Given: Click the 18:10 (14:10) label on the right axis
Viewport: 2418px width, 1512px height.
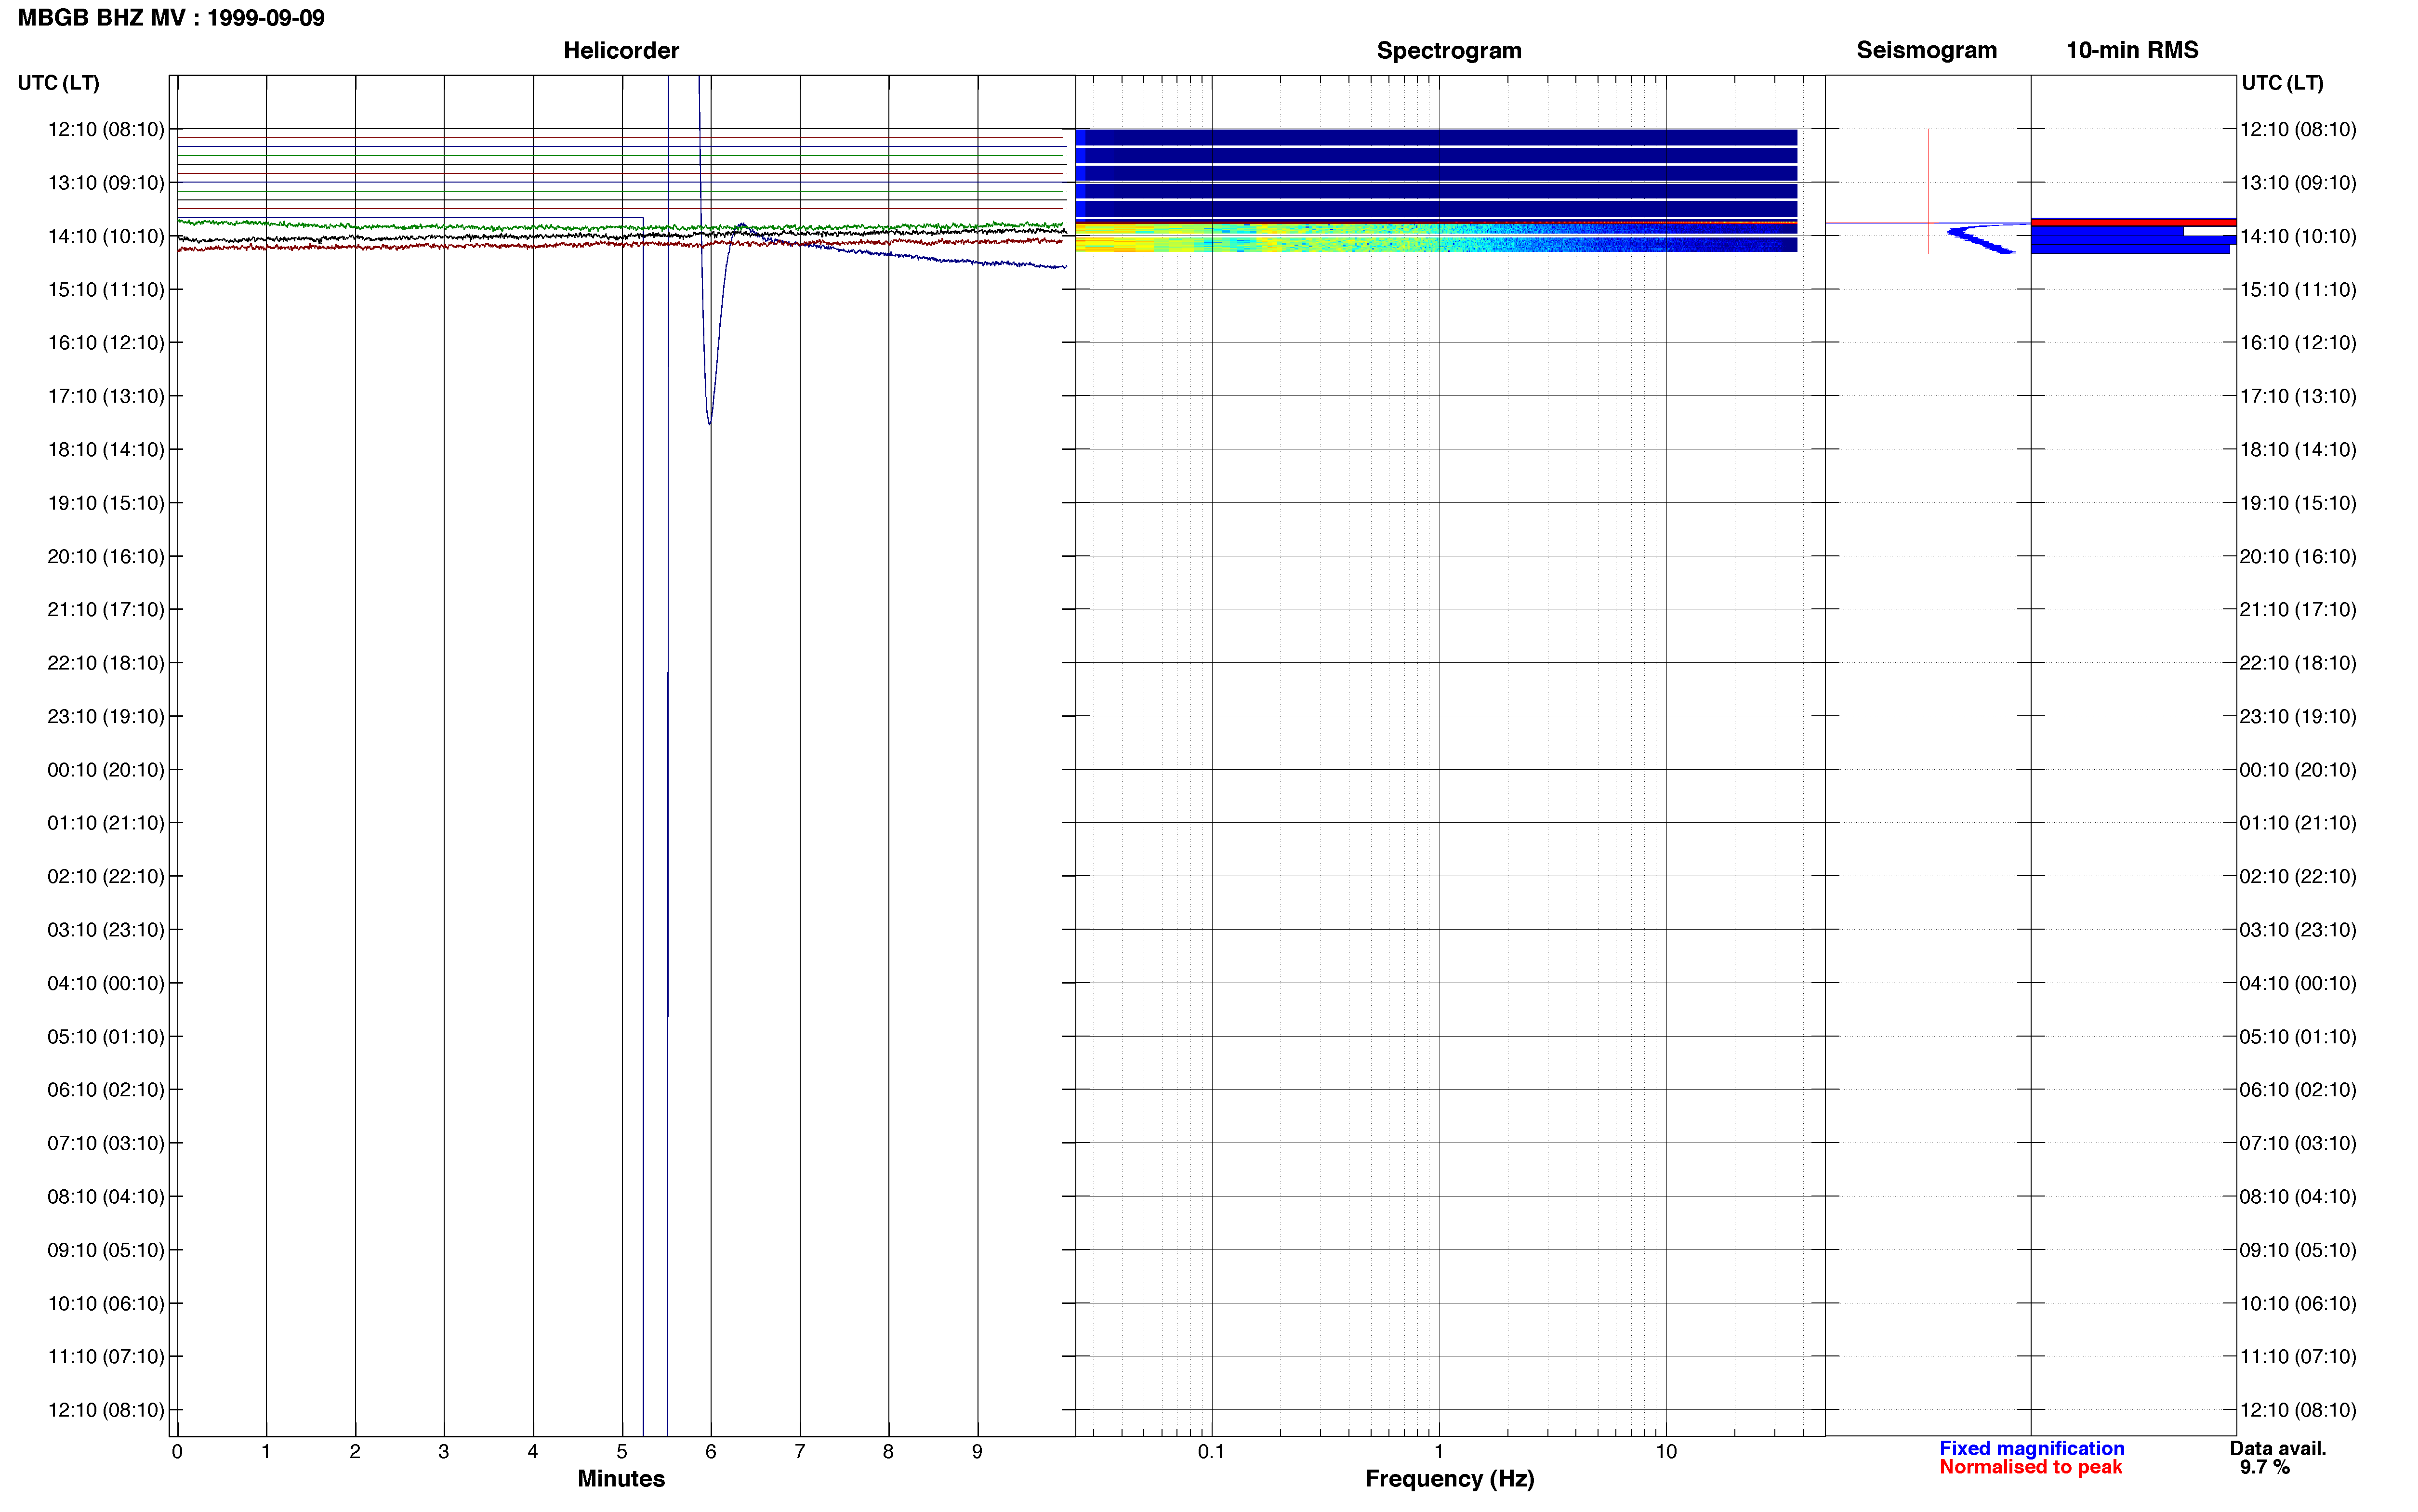Looking at the screenshot, I should coord(2298,450).
